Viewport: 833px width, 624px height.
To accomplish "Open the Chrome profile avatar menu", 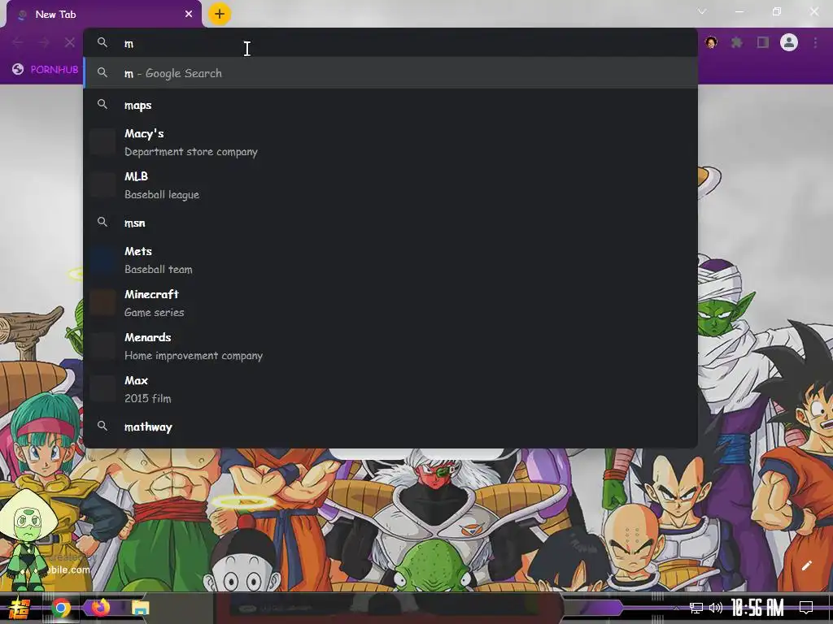I will (x=789, y=42).
